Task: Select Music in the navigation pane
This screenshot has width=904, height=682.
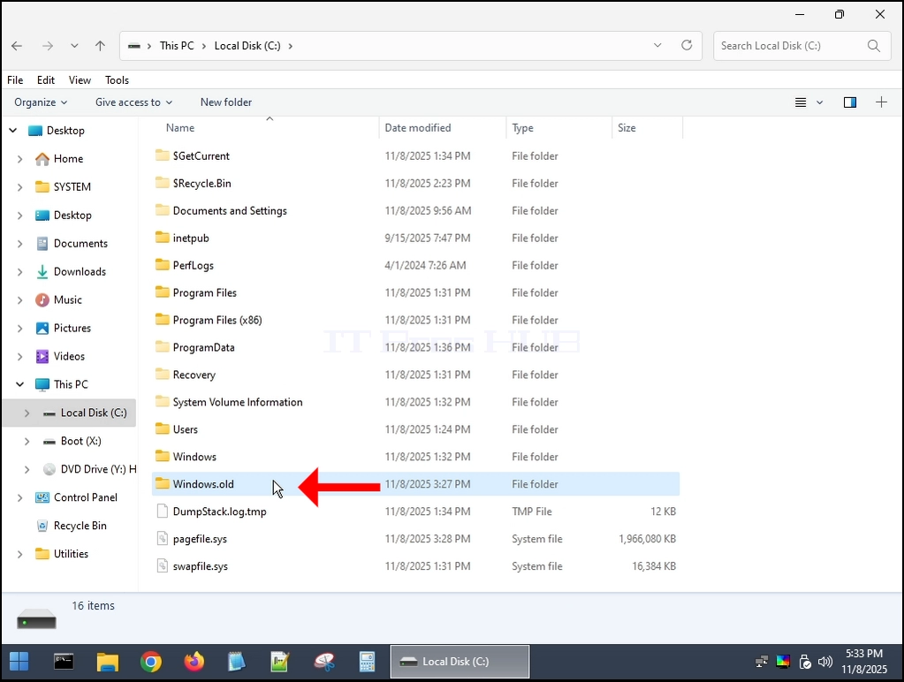Action: point(67,299)
